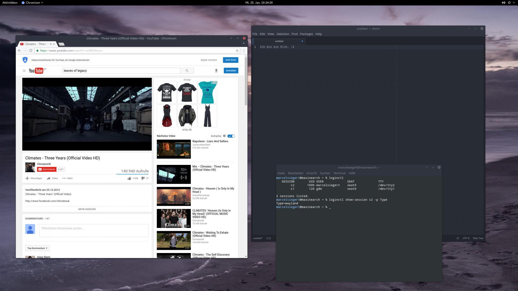Click the YouTube logo
The image size is (518, 291).
36,71
